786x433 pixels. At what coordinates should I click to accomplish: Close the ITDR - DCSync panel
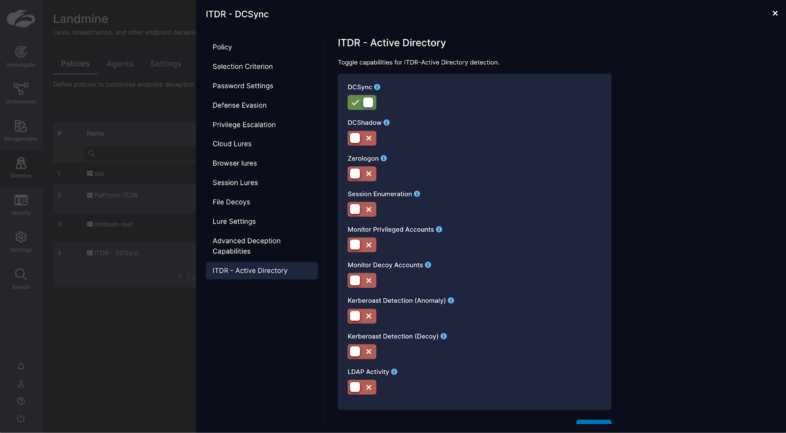tap(775, 13)
